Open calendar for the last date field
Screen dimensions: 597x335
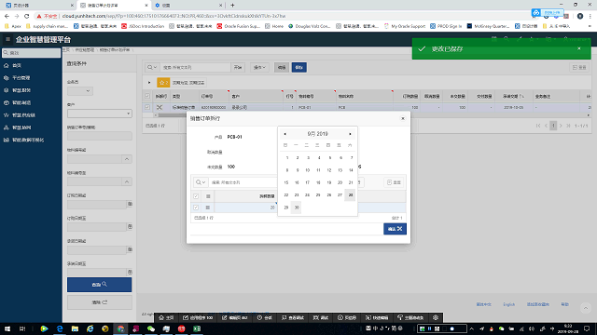click(130, 272)
